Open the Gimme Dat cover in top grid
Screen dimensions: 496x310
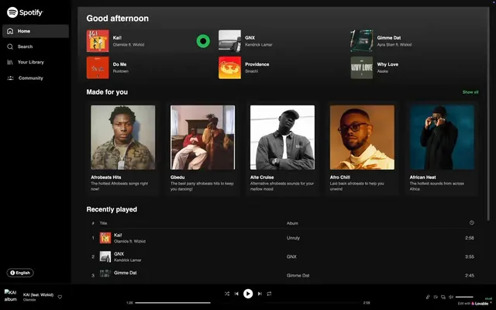(362, 41)
